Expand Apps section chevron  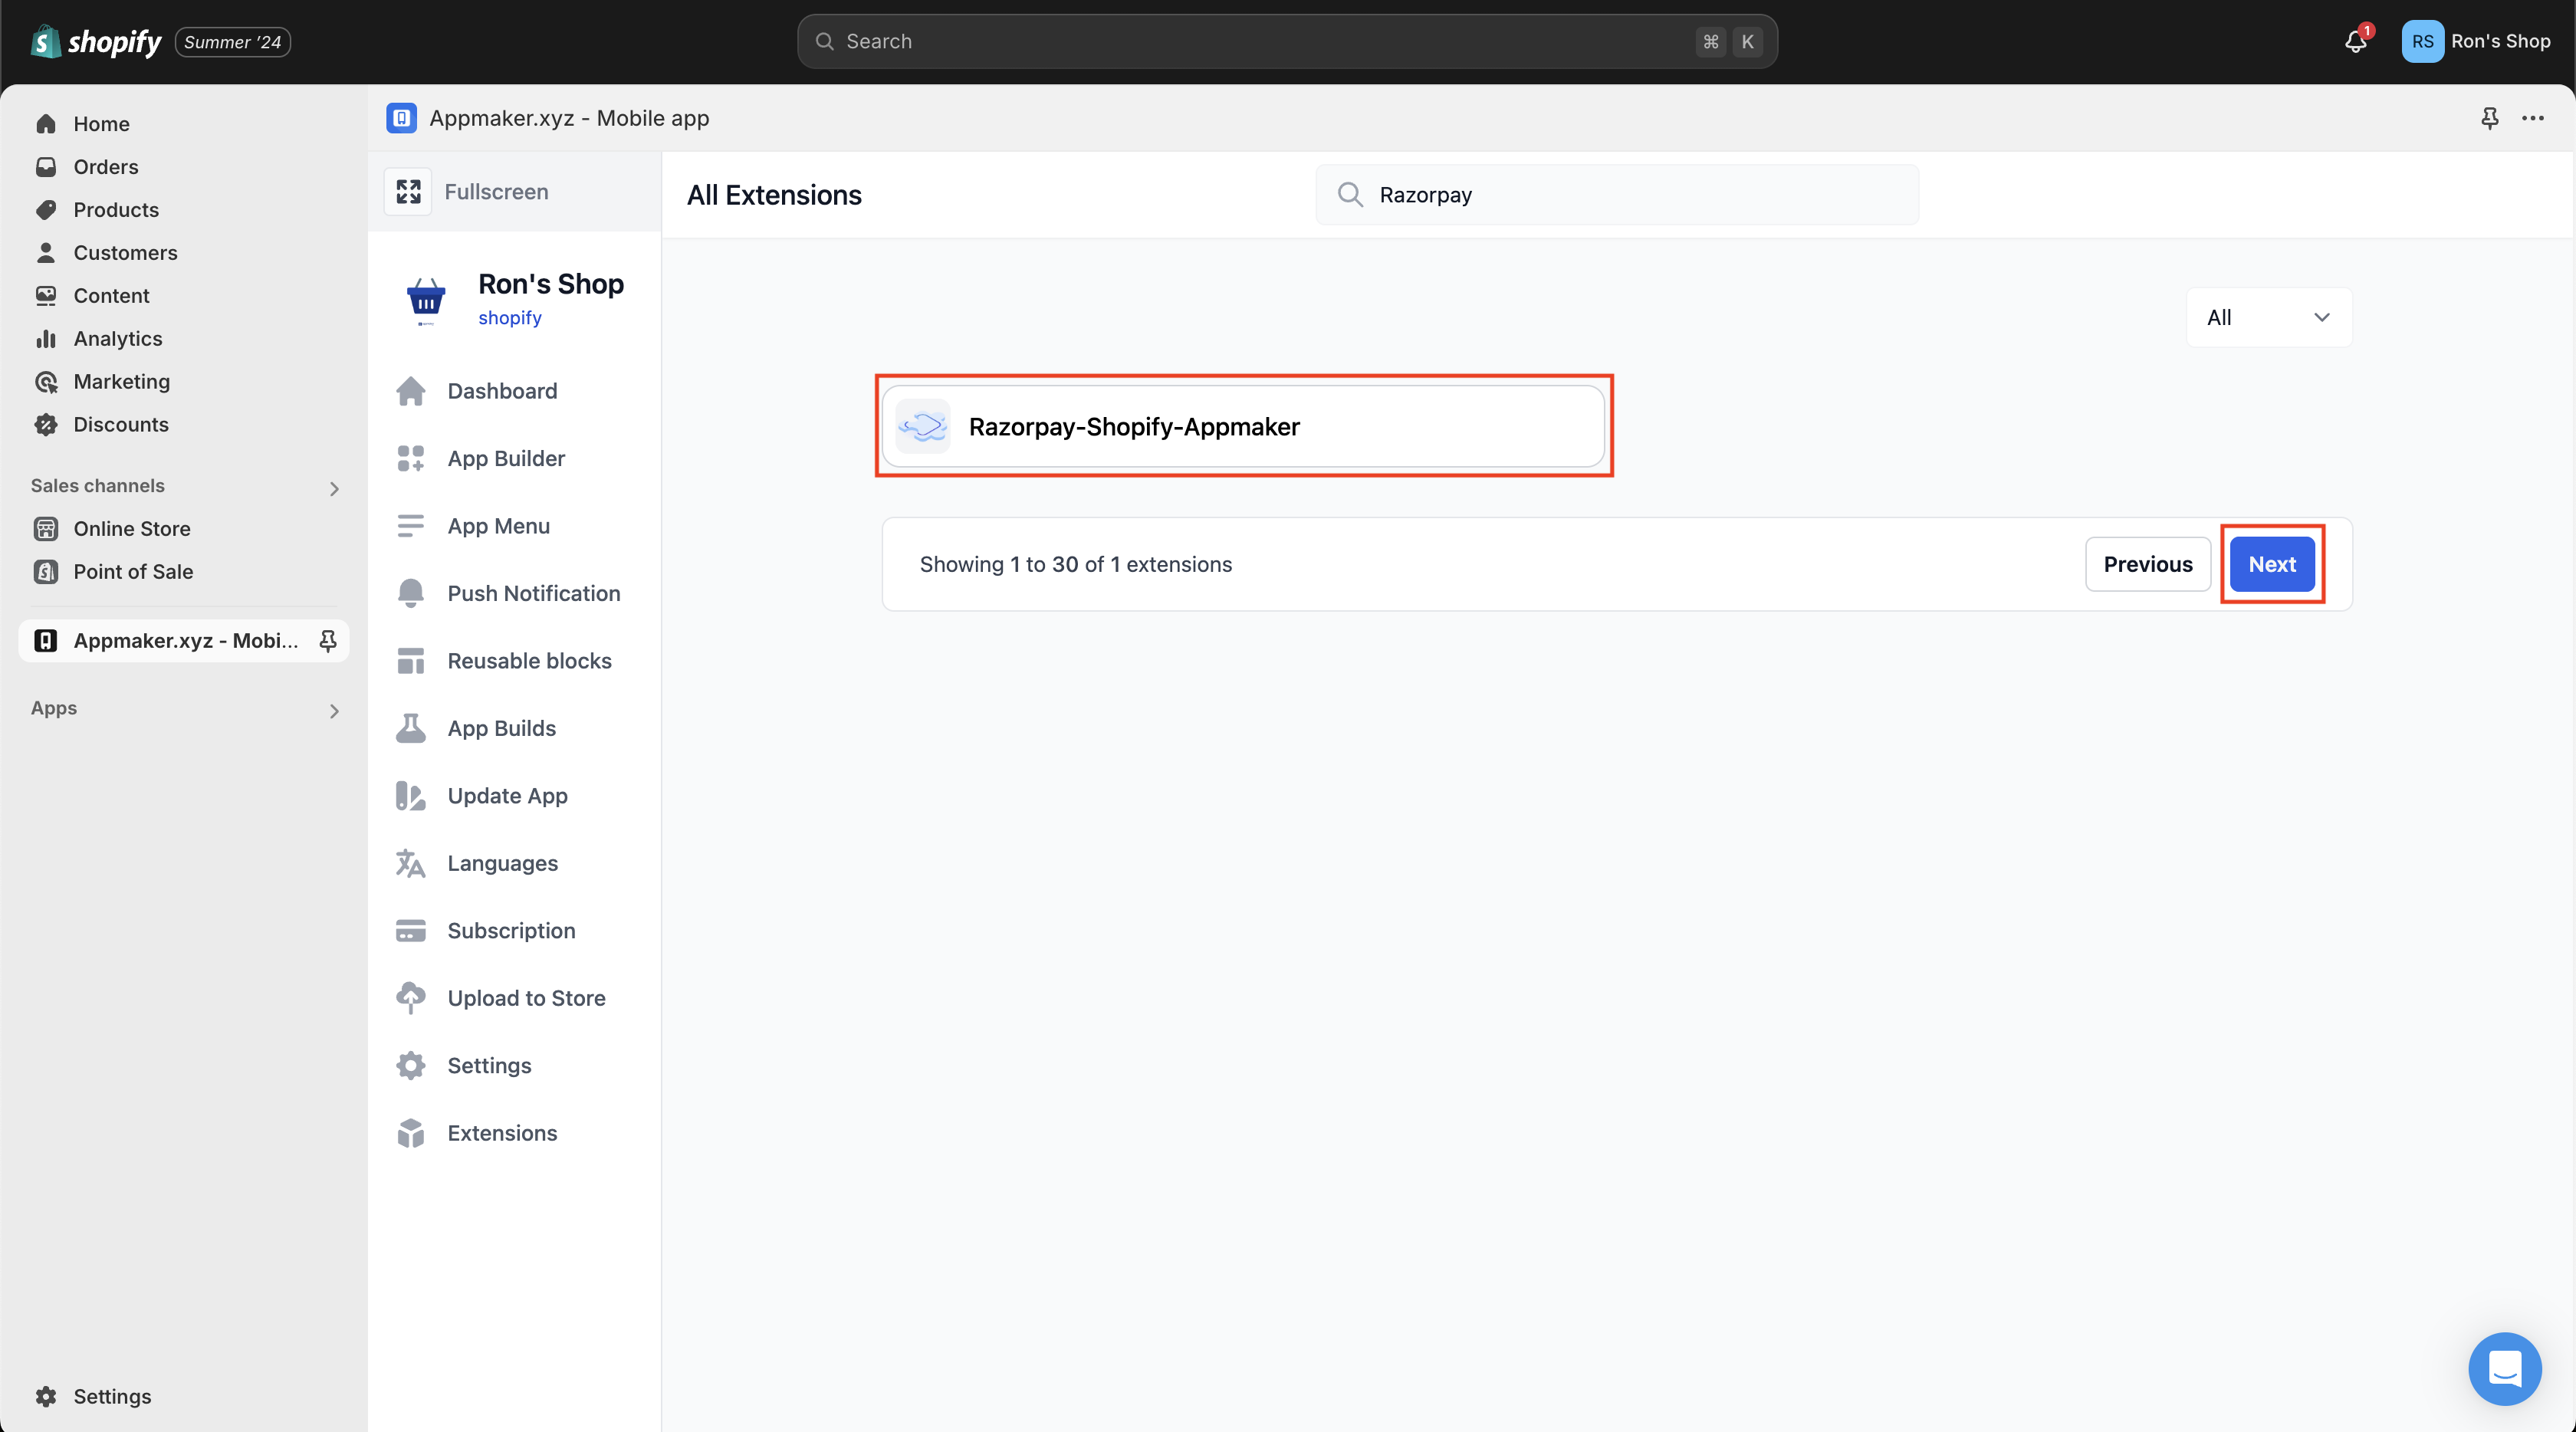[334, 711]
